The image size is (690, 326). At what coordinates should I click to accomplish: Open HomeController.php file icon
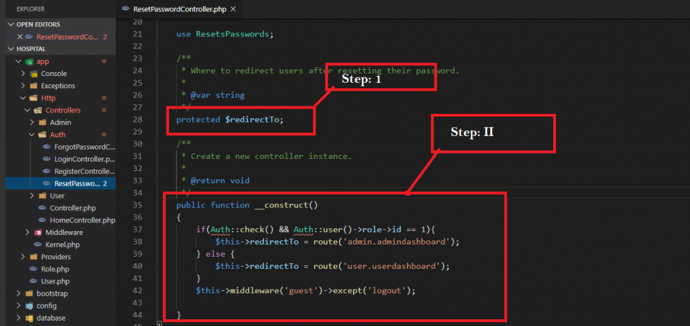(42, 220)
